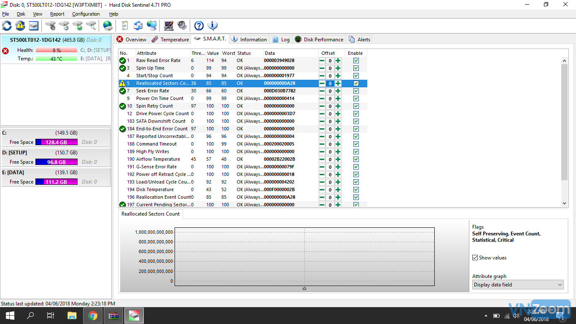
Task: Decrease offset for Seek Error Rate
Action: point(322,91)
